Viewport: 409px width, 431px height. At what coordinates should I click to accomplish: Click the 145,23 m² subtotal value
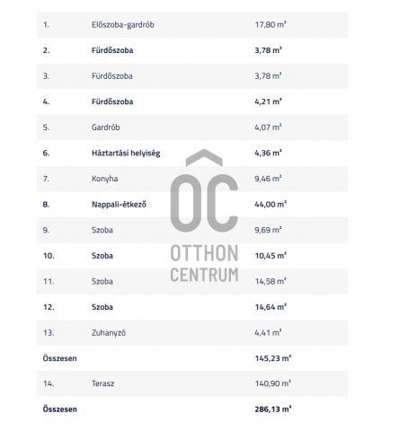point(273,358)
